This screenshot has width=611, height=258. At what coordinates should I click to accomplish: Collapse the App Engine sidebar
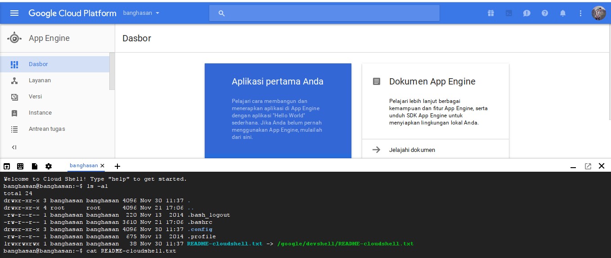pyautogui.click(x=14, y=147)
